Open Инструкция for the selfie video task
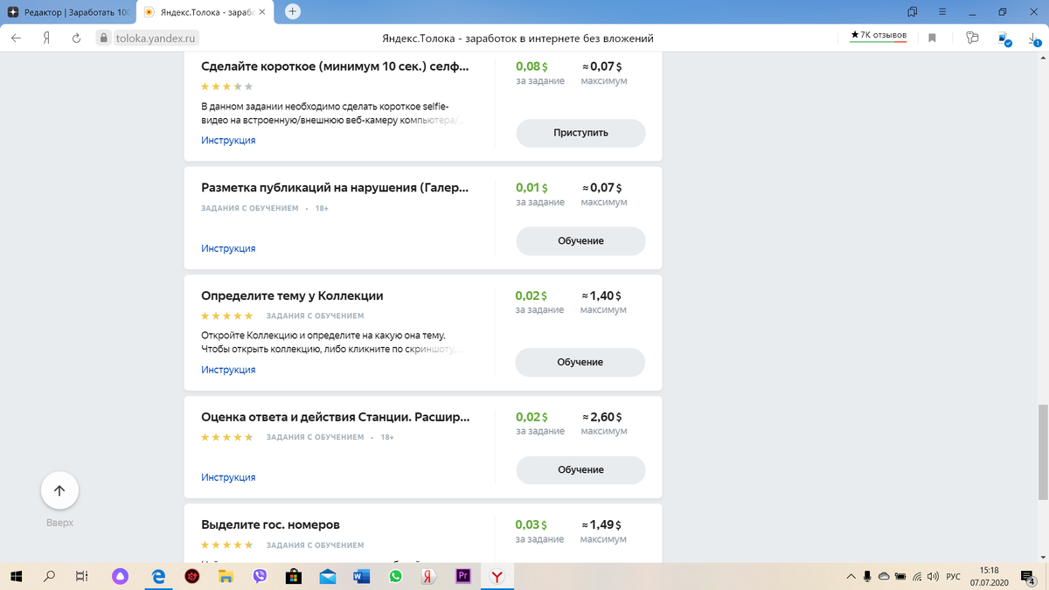Image resolution: width=1049 pixels, height=590 pixels. 228,140
